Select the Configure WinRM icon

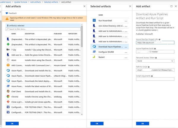click(x=94, y=52)
